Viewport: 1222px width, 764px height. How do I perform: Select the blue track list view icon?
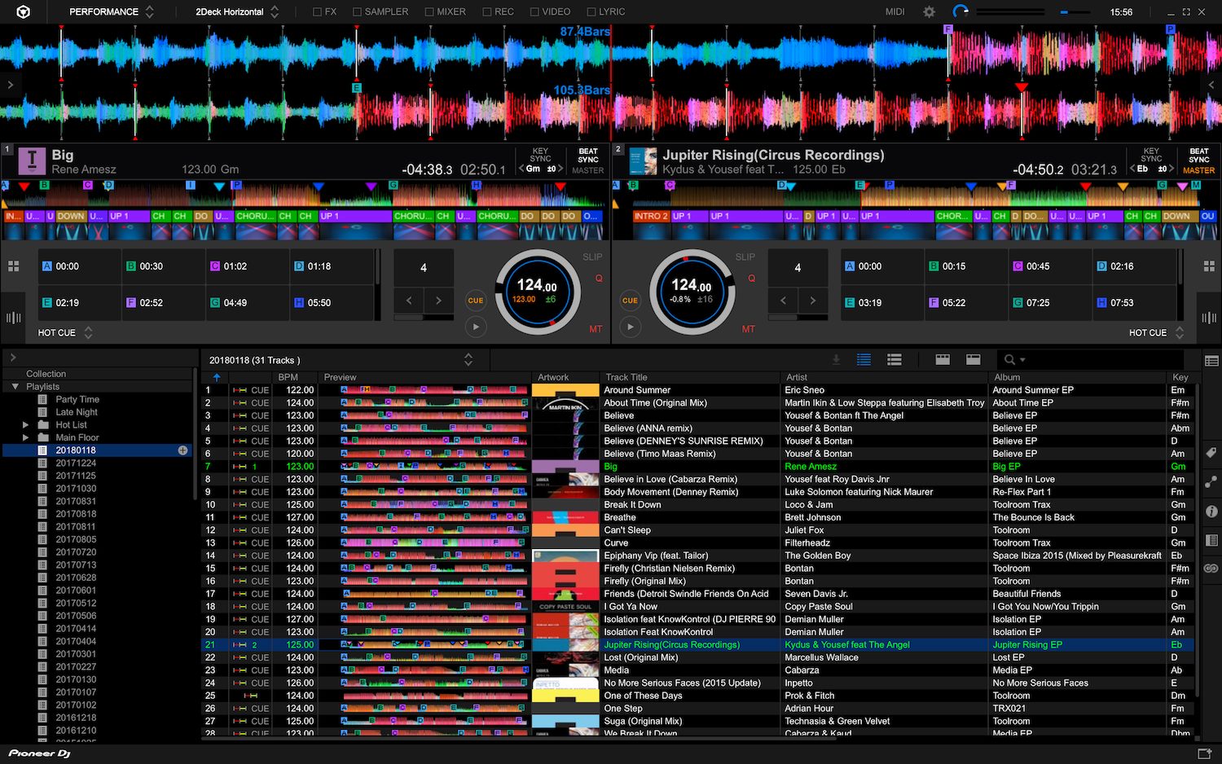[x=864, y=360]
